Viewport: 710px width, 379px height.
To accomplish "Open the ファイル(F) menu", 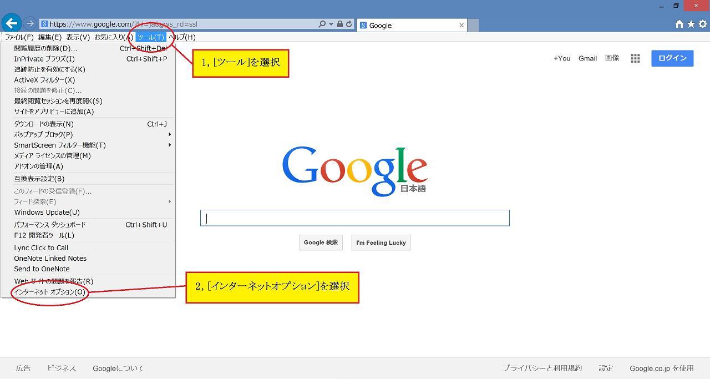I will tap(19, 37).
